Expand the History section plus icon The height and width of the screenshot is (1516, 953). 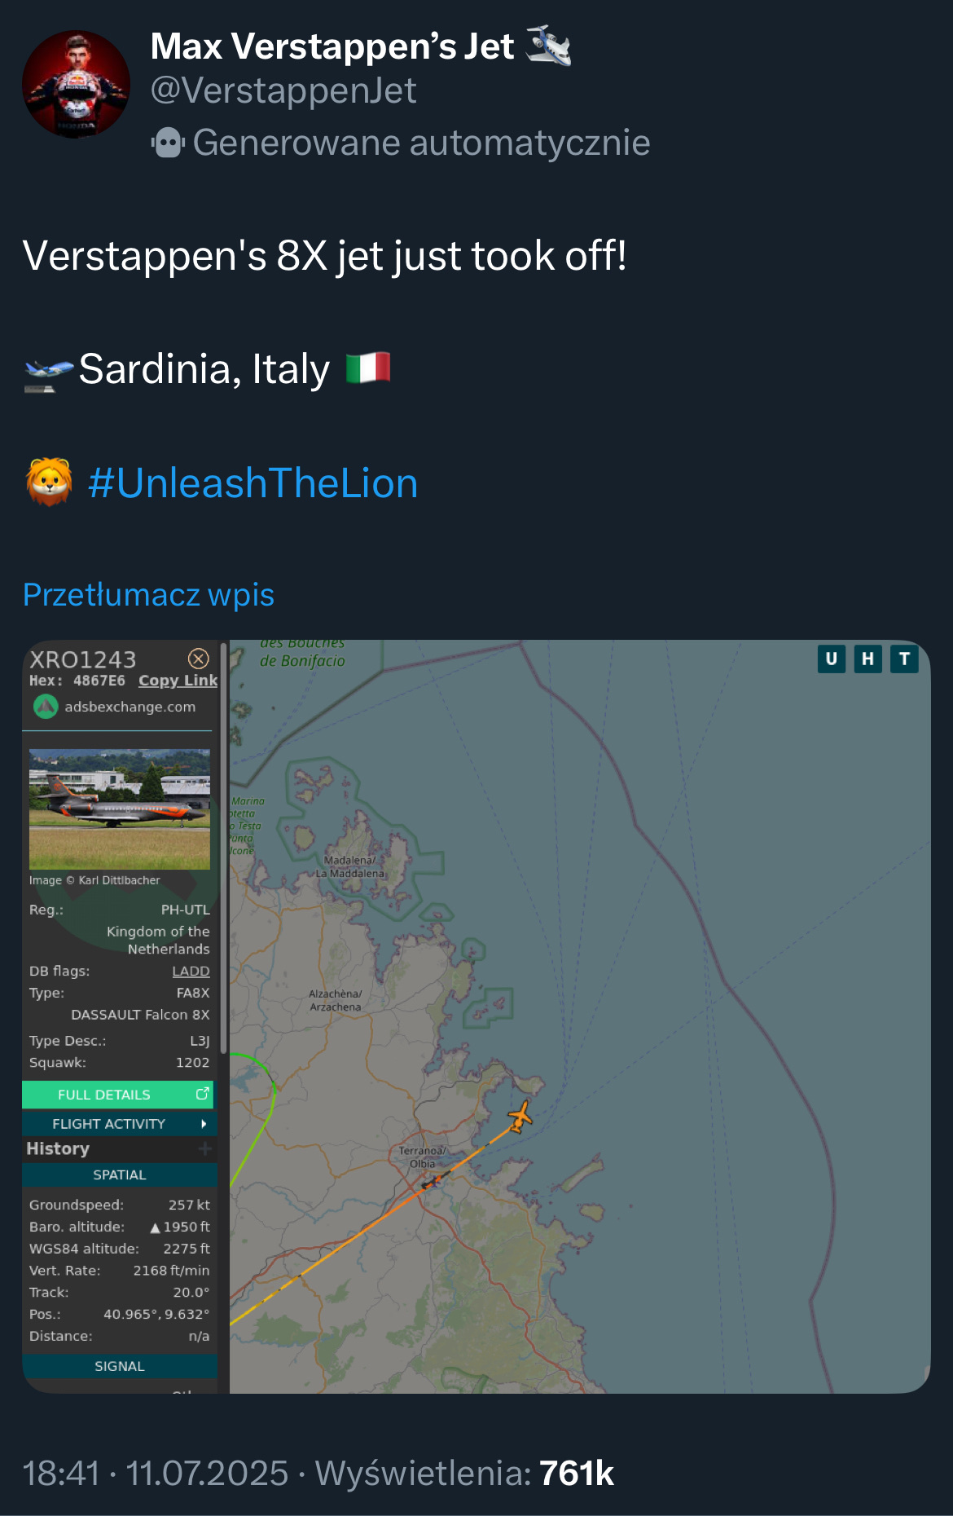point(204,1148)
